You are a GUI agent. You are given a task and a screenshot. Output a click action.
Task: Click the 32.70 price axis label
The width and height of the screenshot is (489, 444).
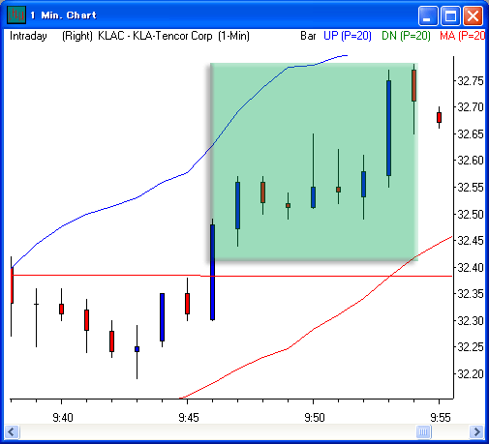click(471, 107)
